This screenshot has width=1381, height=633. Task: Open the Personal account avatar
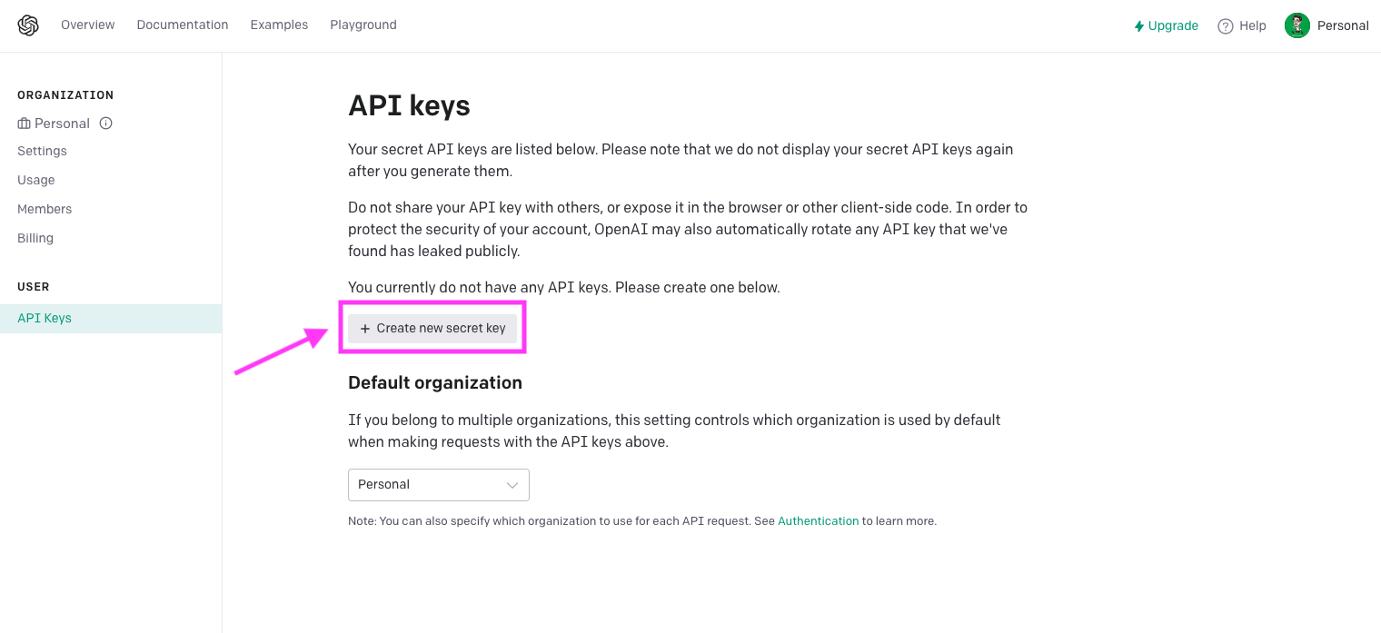coord(1297,25)
